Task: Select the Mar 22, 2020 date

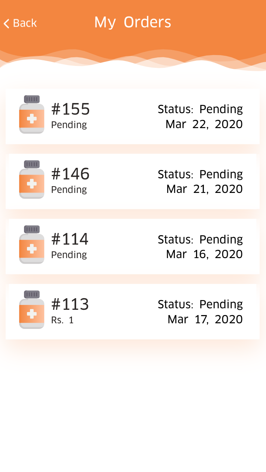Action: 204,124
